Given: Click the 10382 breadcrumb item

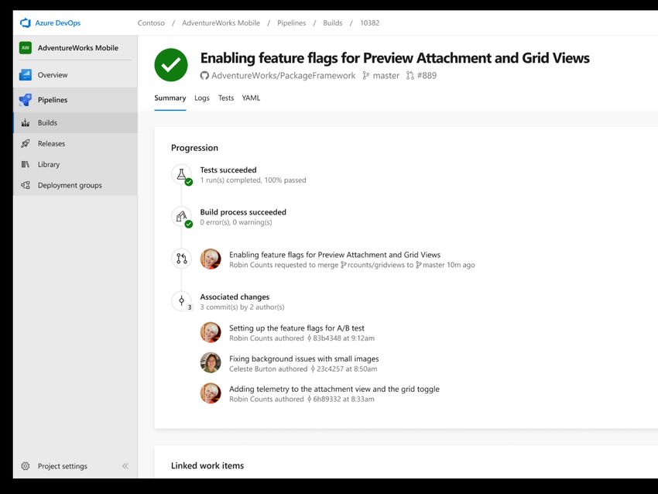Looking at the screenshot, I should click(370, 23).
